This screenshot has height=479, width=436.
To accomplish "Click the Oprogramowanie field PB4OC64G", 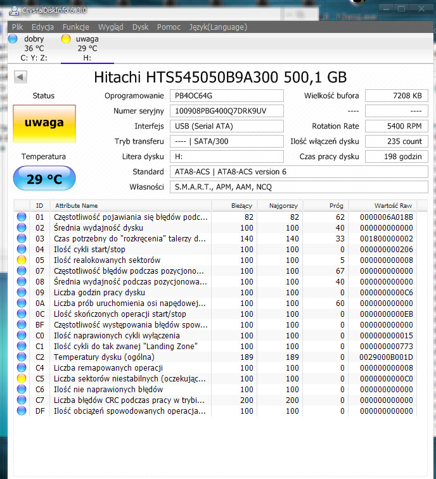I will pos(227,96).
